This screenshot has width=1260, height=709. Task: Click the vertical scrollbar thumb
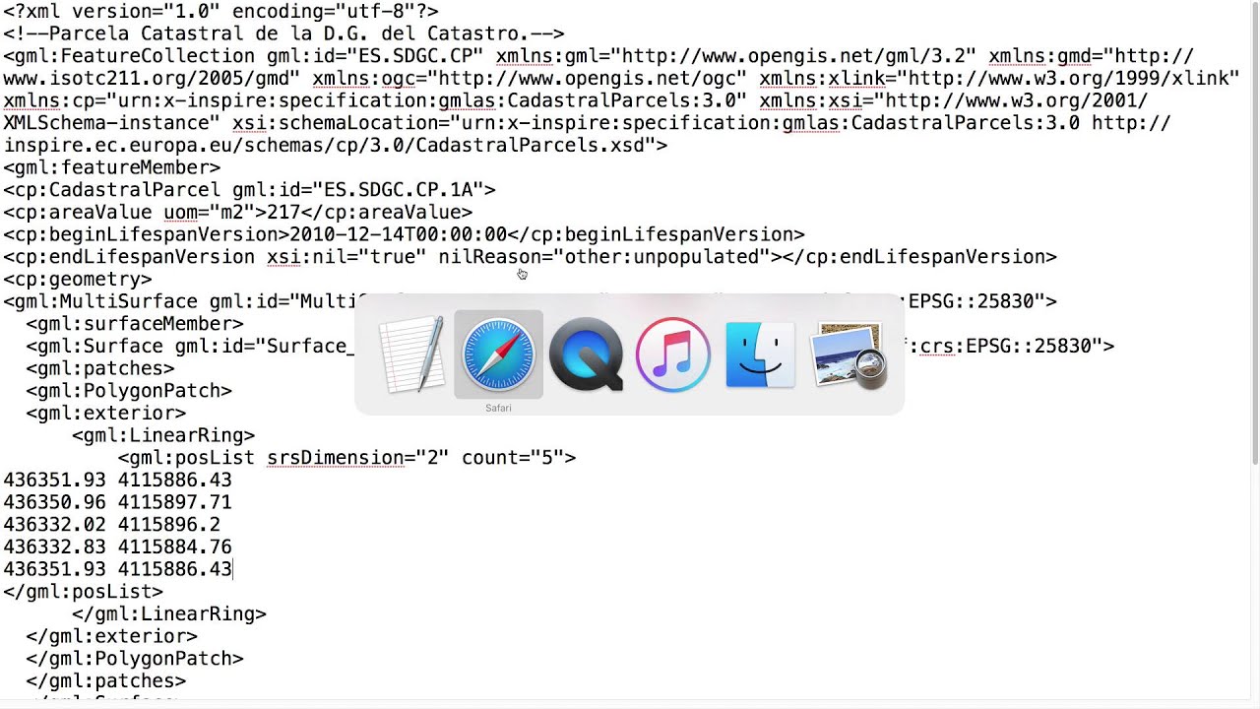pyautogui.click(x=1254, y=231)
